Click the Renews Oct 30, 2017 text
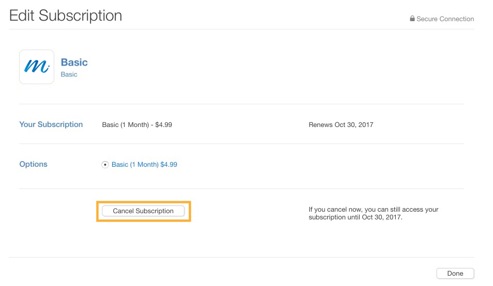The width and height of the screenshot is (493, 286). pyautogui.click(x=341, y=124)
